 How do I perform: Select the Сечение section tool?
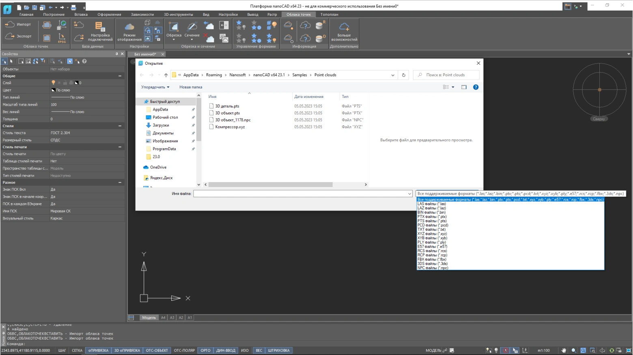[x=192, y=28]
